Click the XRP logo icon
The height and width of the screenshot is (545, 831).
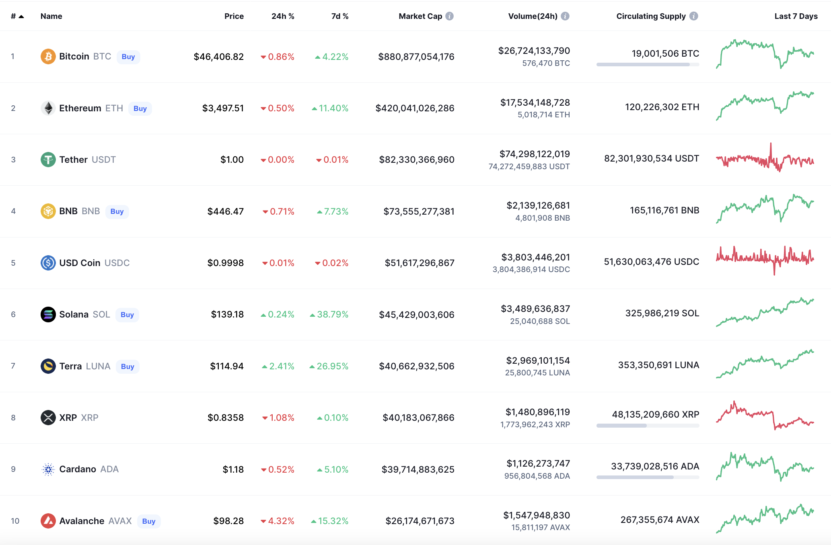tap(48, 418)
